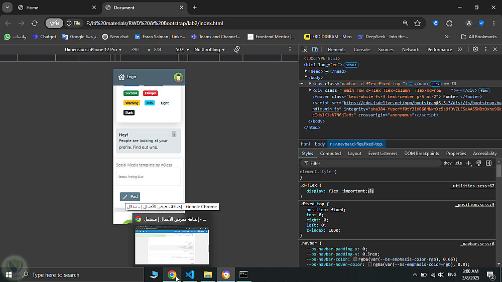Image resolution: width=502 pixels, height=282 pixels.
Task: Open the Chatgot bookmark
Action: pyautogui.click(x=45, y=37)
